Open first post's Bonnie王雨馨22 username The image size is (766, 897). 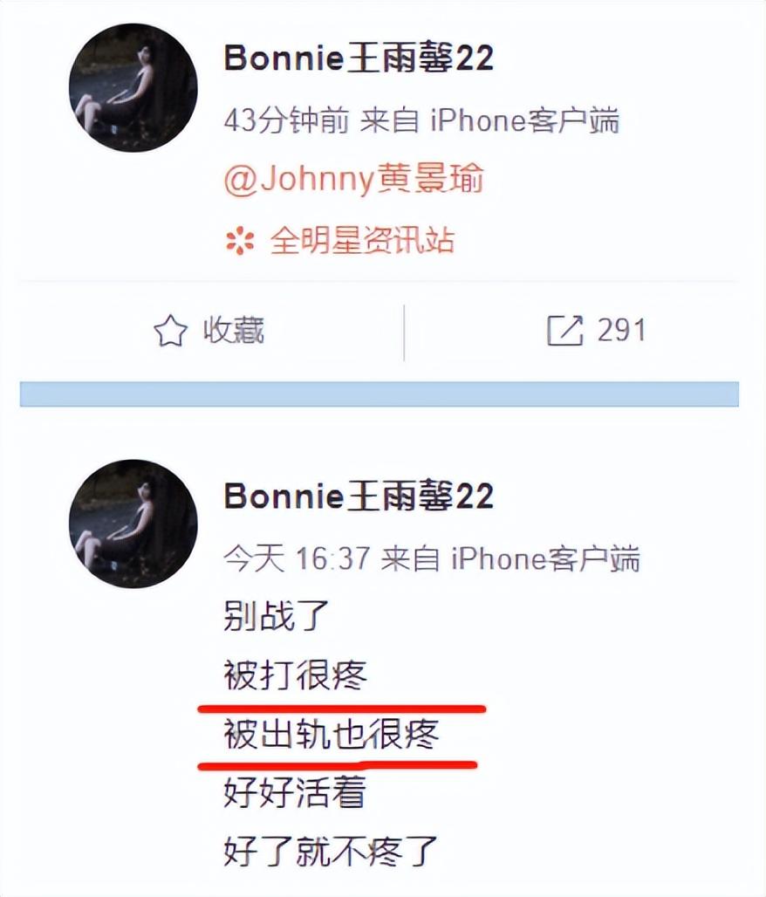(x=359, y=58)
